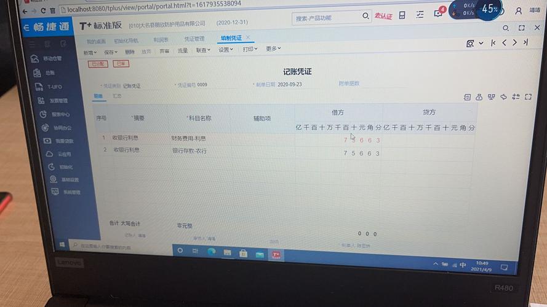Click the 畅捷通 logo
Viewport: 547px width, 307px height.
tap(47, 27)
